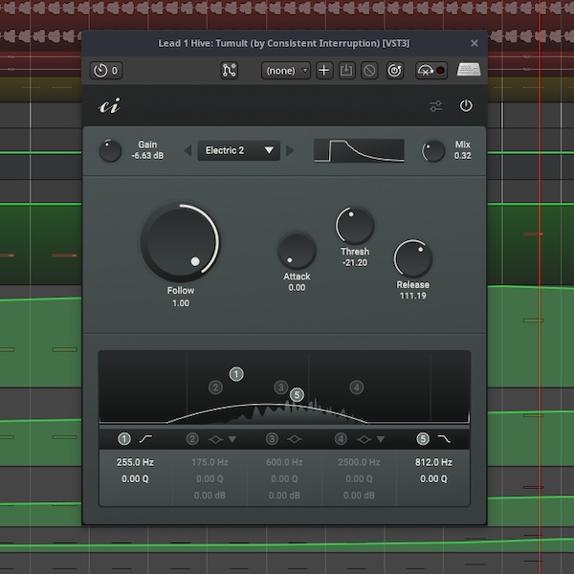The width and height of the screenshot is (574, 574).
Task: Click the 812.0 Hz frequency value
Action: (433, 462)
